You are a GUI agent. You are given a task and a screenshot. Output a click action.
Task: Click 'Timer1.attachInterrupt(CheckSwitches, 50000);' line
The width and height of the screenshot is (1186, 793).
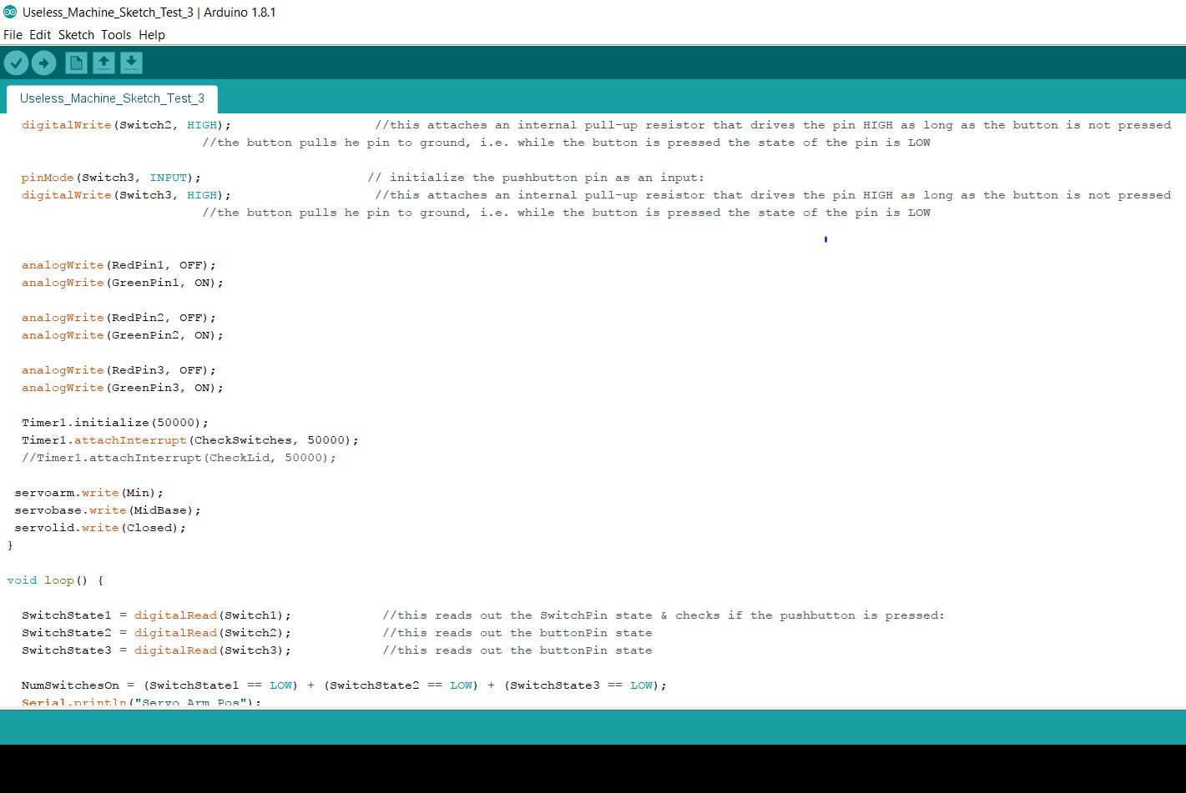190,440
